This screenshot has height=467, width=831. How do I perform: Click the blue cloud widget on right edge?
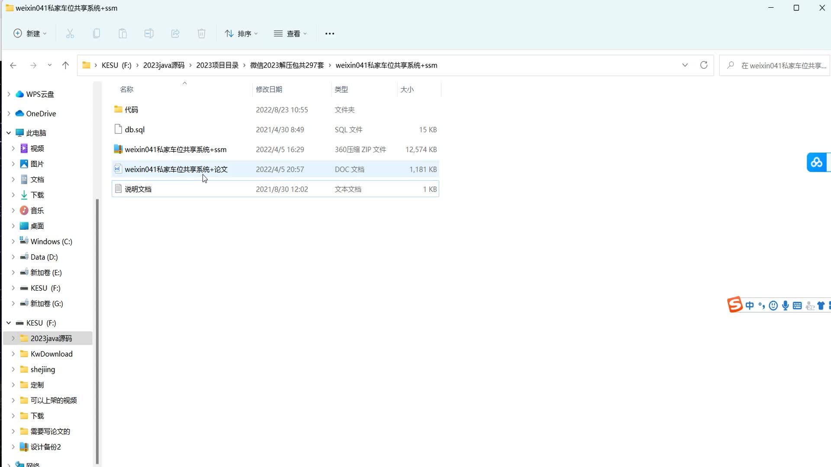817,163
